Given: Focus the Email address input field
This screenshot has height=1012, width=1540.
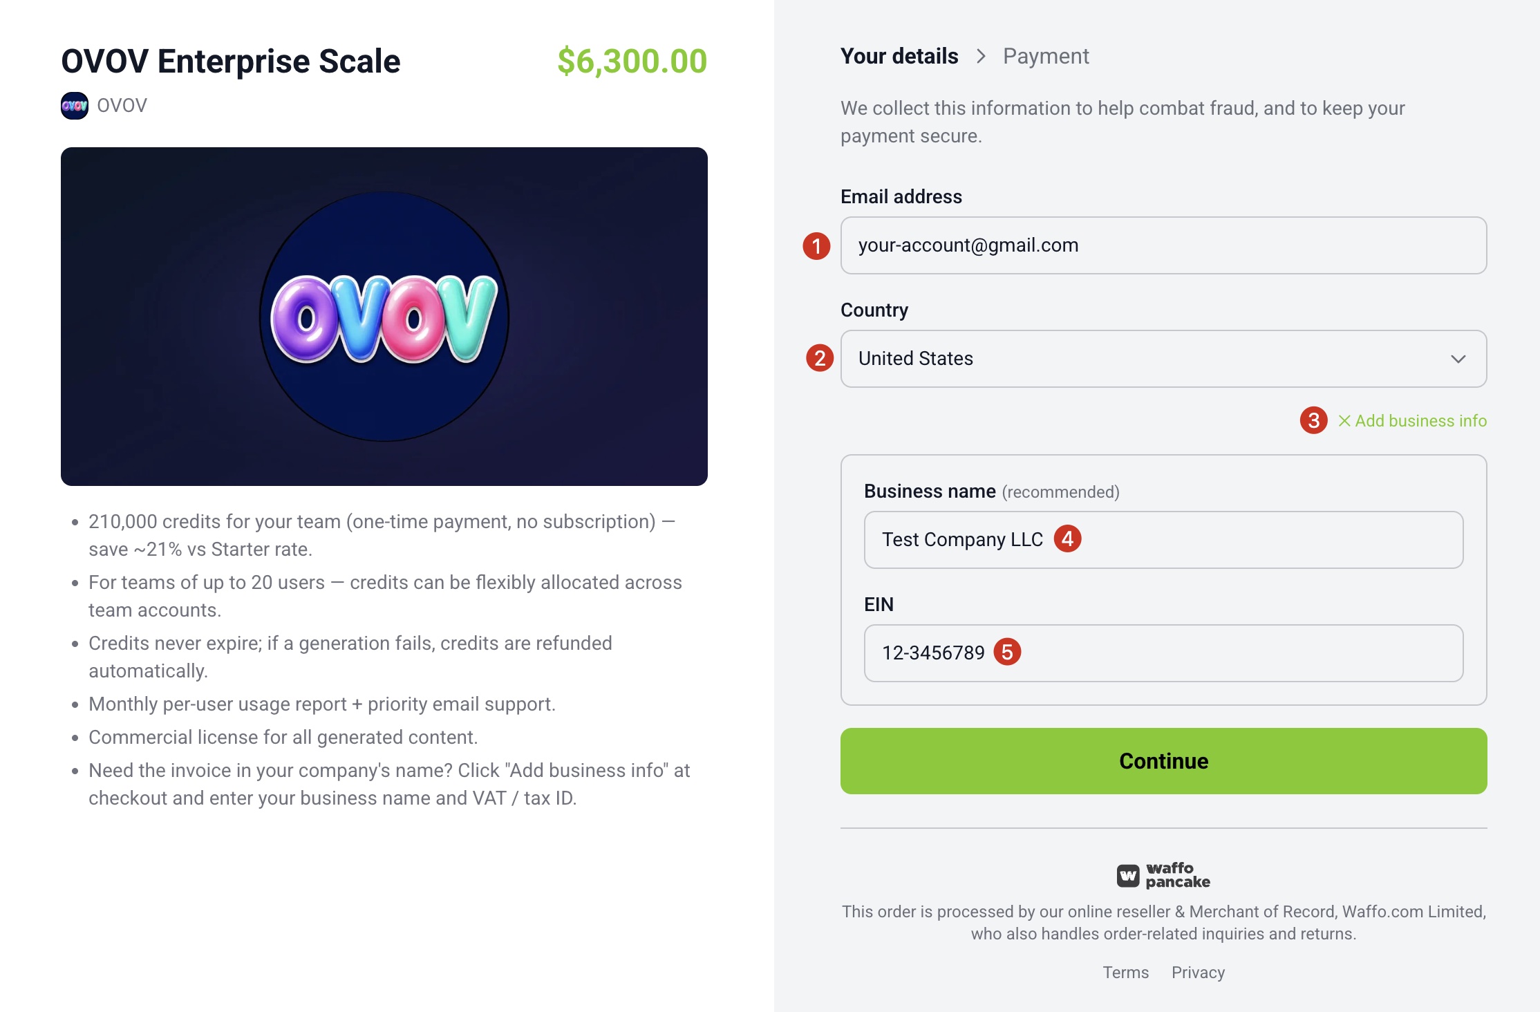Looking at the screenshot, I should click(1163, 245).
